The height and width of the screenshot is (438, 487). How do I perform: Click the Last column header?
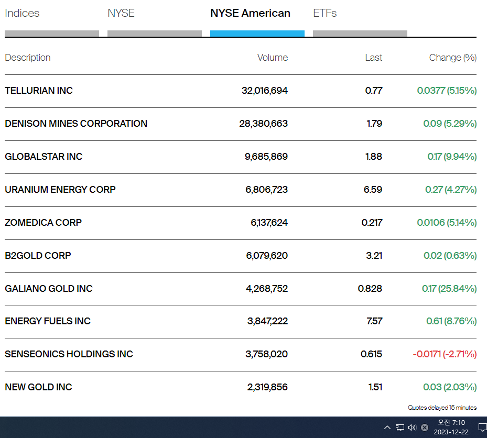click(x=373, y=58)
